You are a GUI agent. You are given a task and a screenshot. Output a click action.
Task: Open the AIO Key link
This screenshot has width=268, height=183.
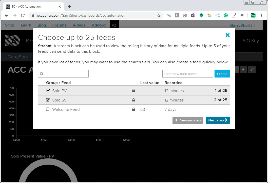[x=251, y=41]
